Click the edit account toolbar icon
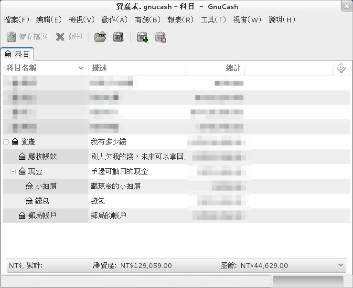Screen dimensions: 353x288 (118, 37)
